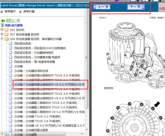Open 分动器输入轴密封件 V8 5.0 升汽油机
The image size is (165, 136).
coord(49,112)
